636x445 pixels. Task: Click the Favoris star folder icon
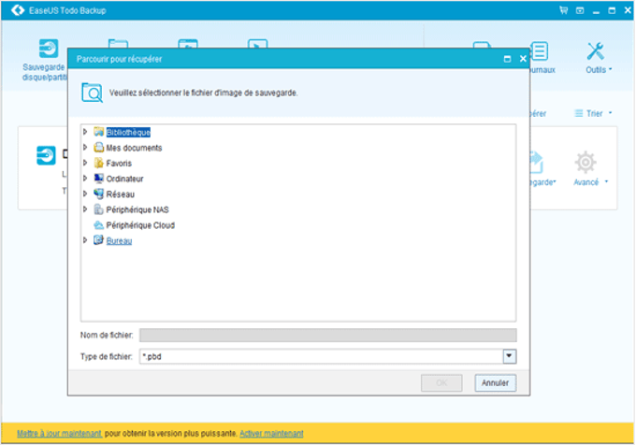(98, 163)
